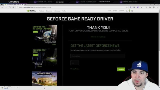Open the SUPPORT link in NVIDIA header
Image resolution: width=160 pixels, height=90 pixels.
pos(121,11)
